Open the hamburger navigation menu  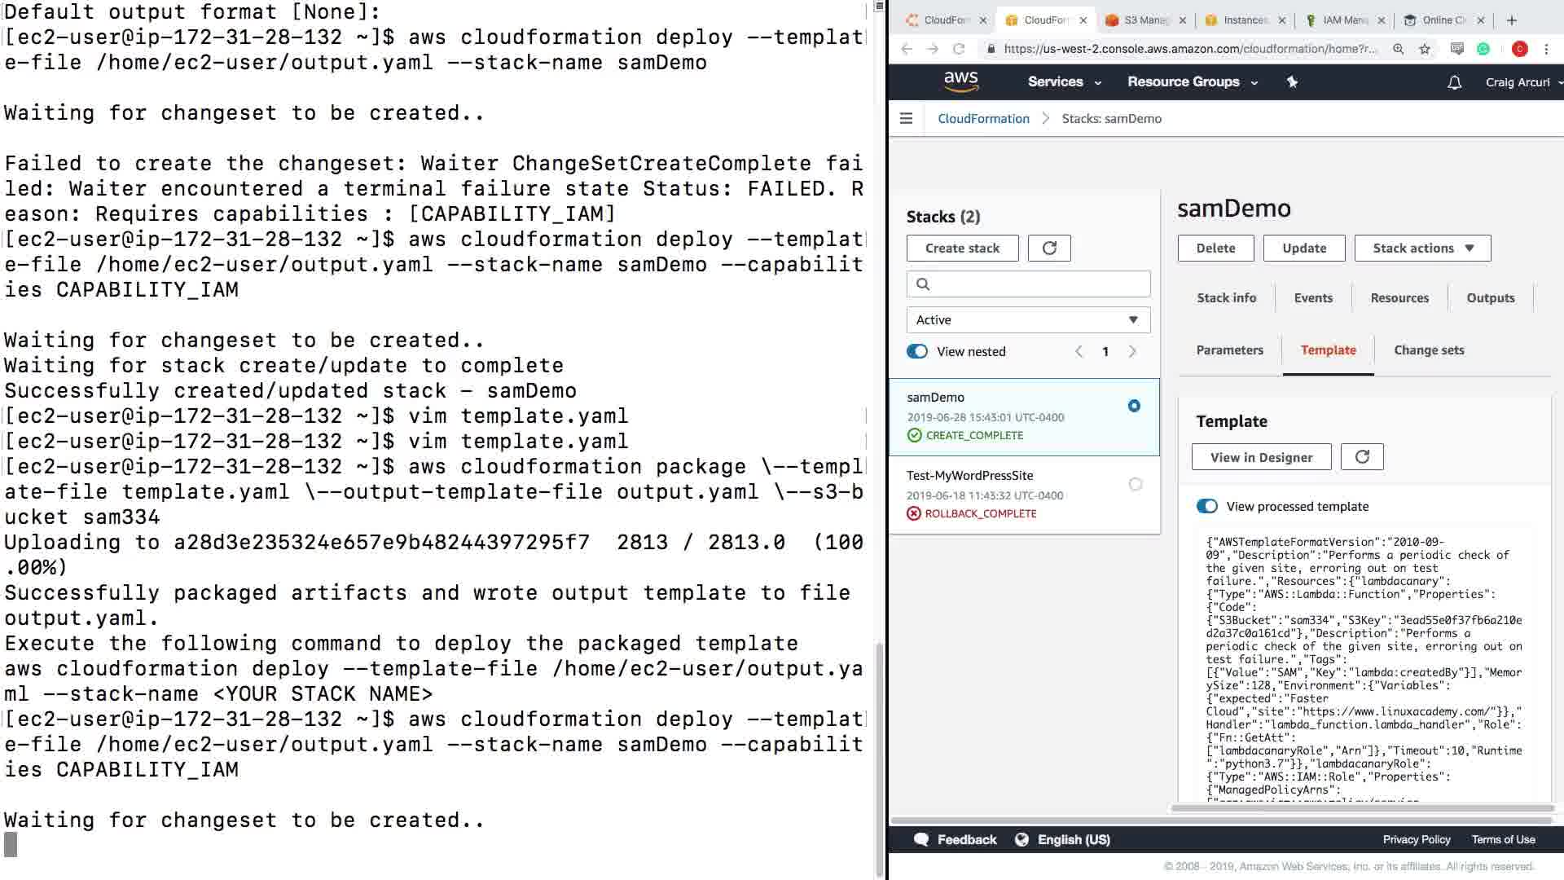(x=906, y=118)
